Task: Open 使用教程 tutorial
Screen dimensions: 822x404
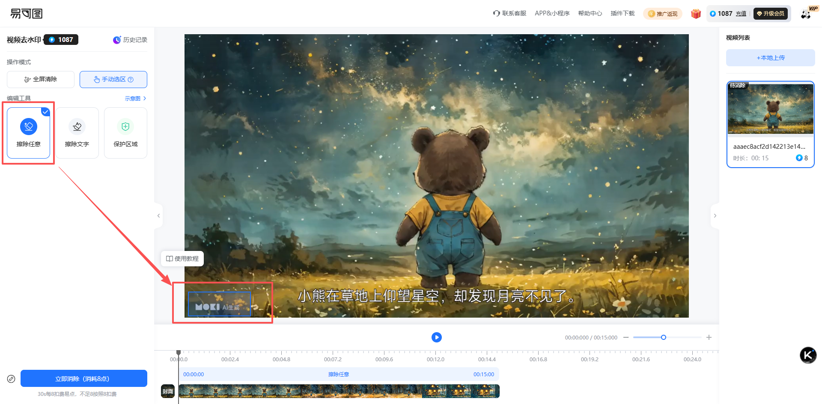Action: [182, 259]
